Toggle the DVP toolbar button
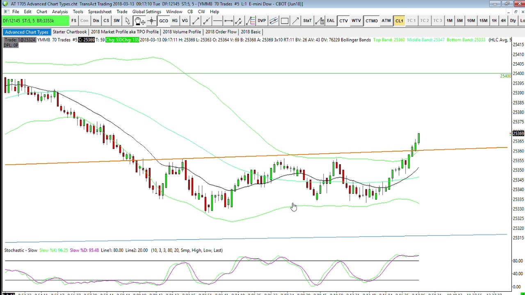Screen dimensions: 525x295 (x=262, y=20)
